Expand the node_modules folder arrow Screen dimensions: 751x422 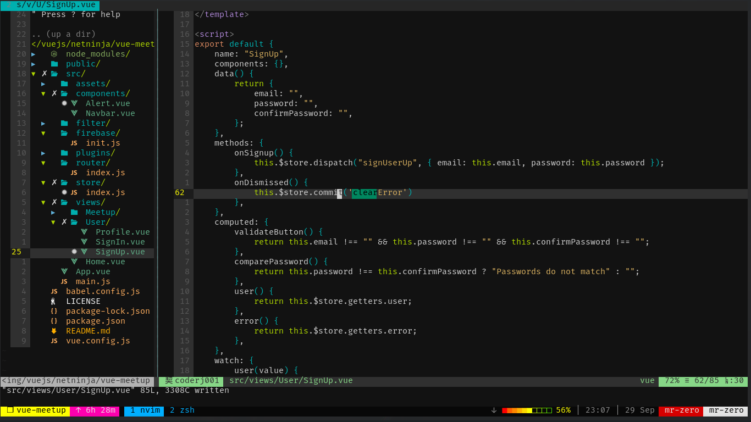[x=34, y=54]
